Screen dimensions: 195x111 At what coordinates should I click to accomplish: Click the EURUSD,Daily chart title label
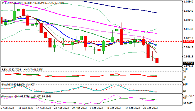tap(12, 3)
